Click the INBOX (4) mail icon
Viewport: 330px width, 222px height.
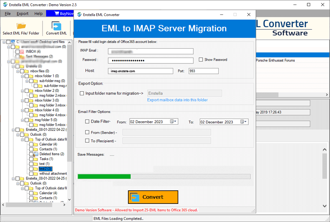(x=22, y=52)
